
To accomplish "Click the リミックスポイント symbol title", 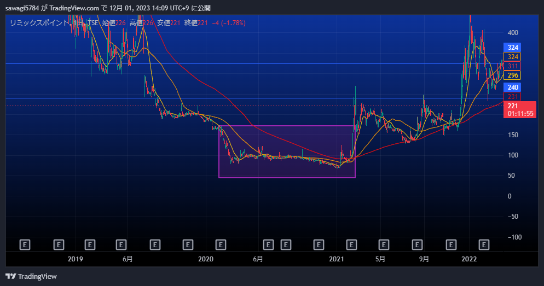I will [39, 23].
